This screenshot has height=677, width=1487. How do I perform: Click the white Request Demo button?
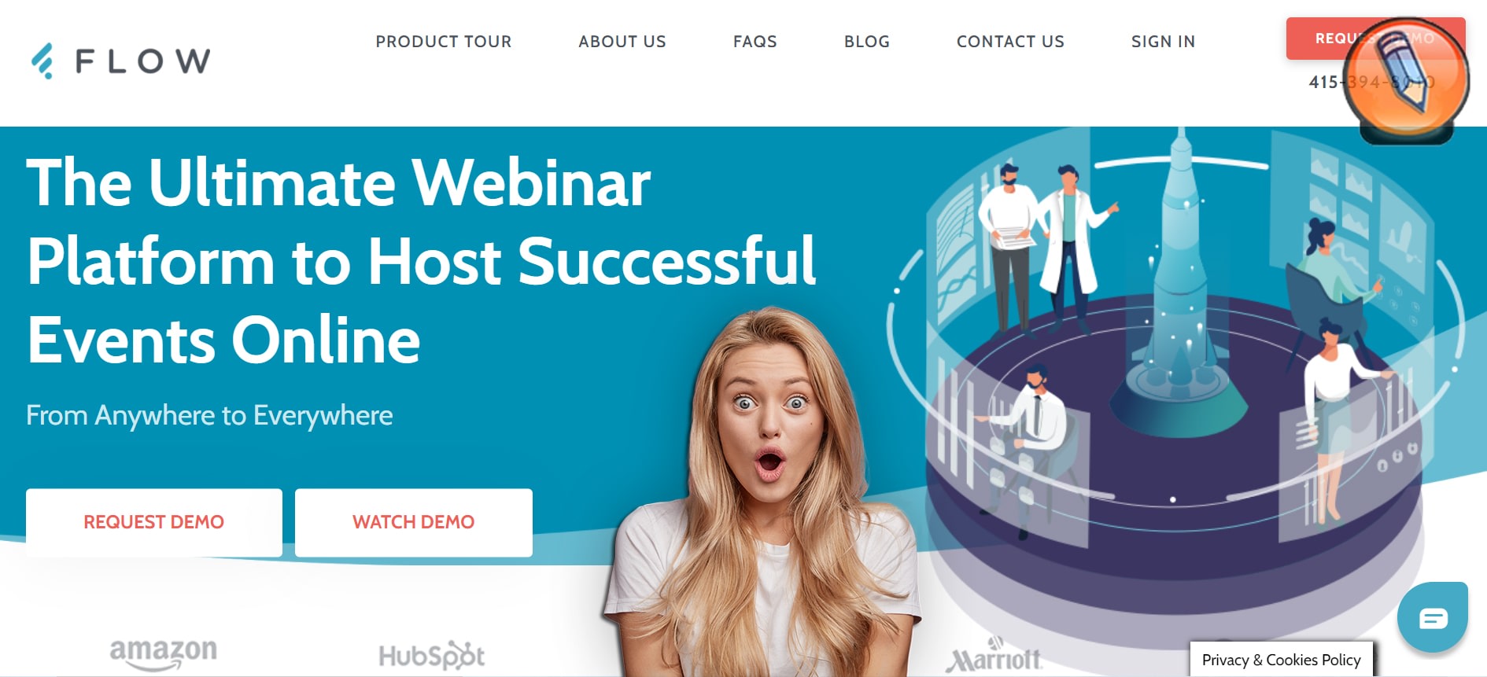click(x=154, y=522)
